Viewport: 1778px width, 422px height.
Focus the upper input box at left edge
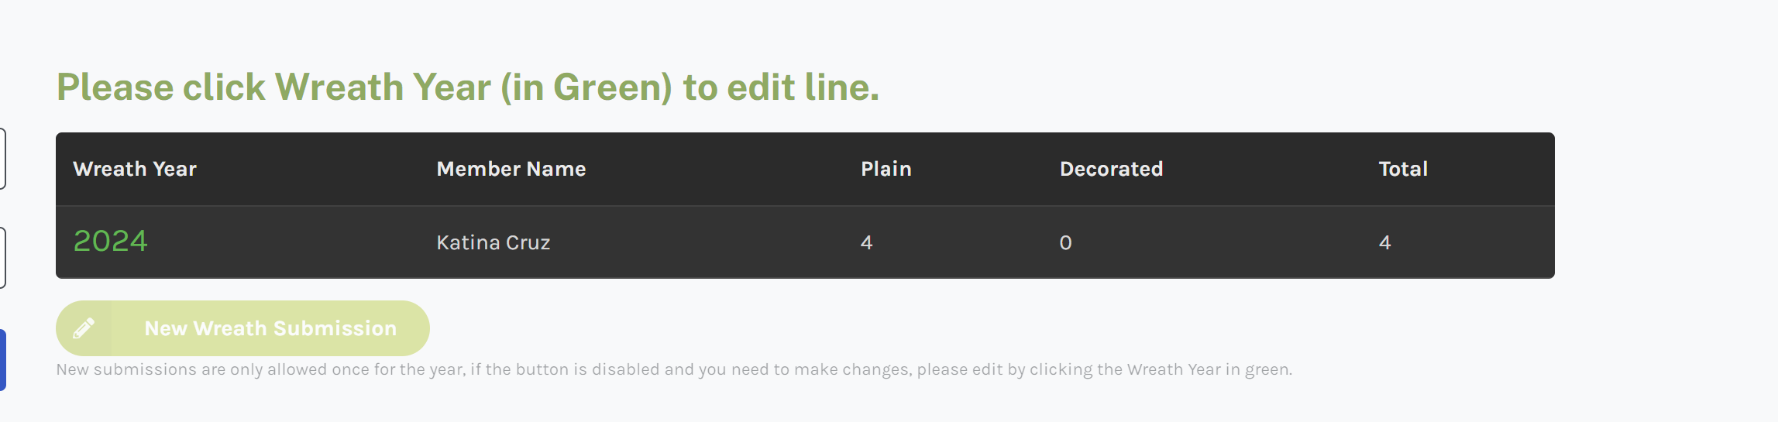tap(3, 159)
